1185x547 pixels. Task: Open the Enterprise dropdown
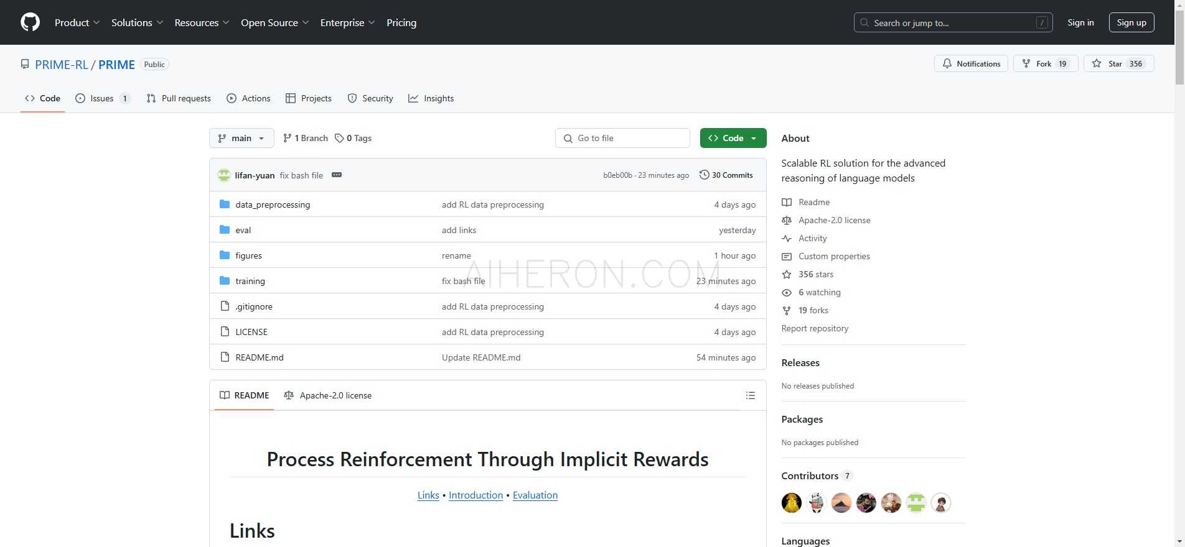[x=347, y=22]
